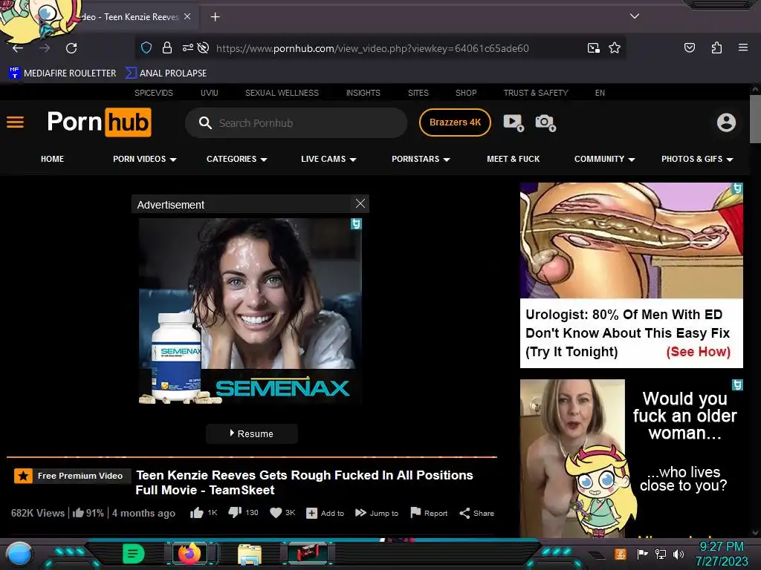Open the browser extensions puzzle icon
This screenshot has width=761, height=570.
(716, 47)
